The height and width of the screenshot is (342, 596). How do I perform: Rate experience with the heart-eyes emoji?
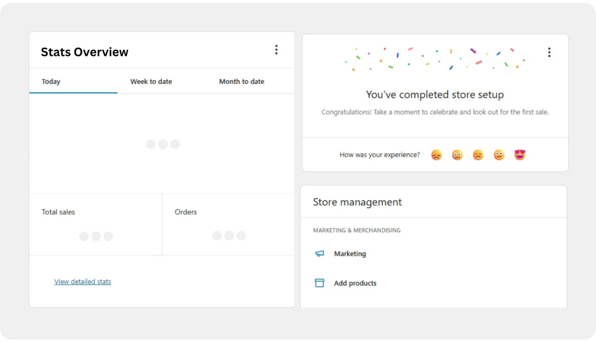click(x=520, y=155)
